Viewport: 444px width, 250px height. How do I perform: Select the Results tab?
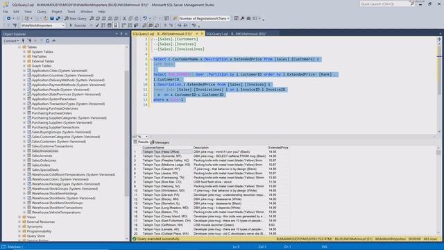141,142
